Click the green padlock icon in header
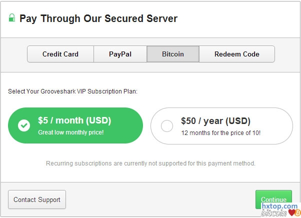Image resolution: width=301 pixels, height=218 pixels. [x=12, y=18]
